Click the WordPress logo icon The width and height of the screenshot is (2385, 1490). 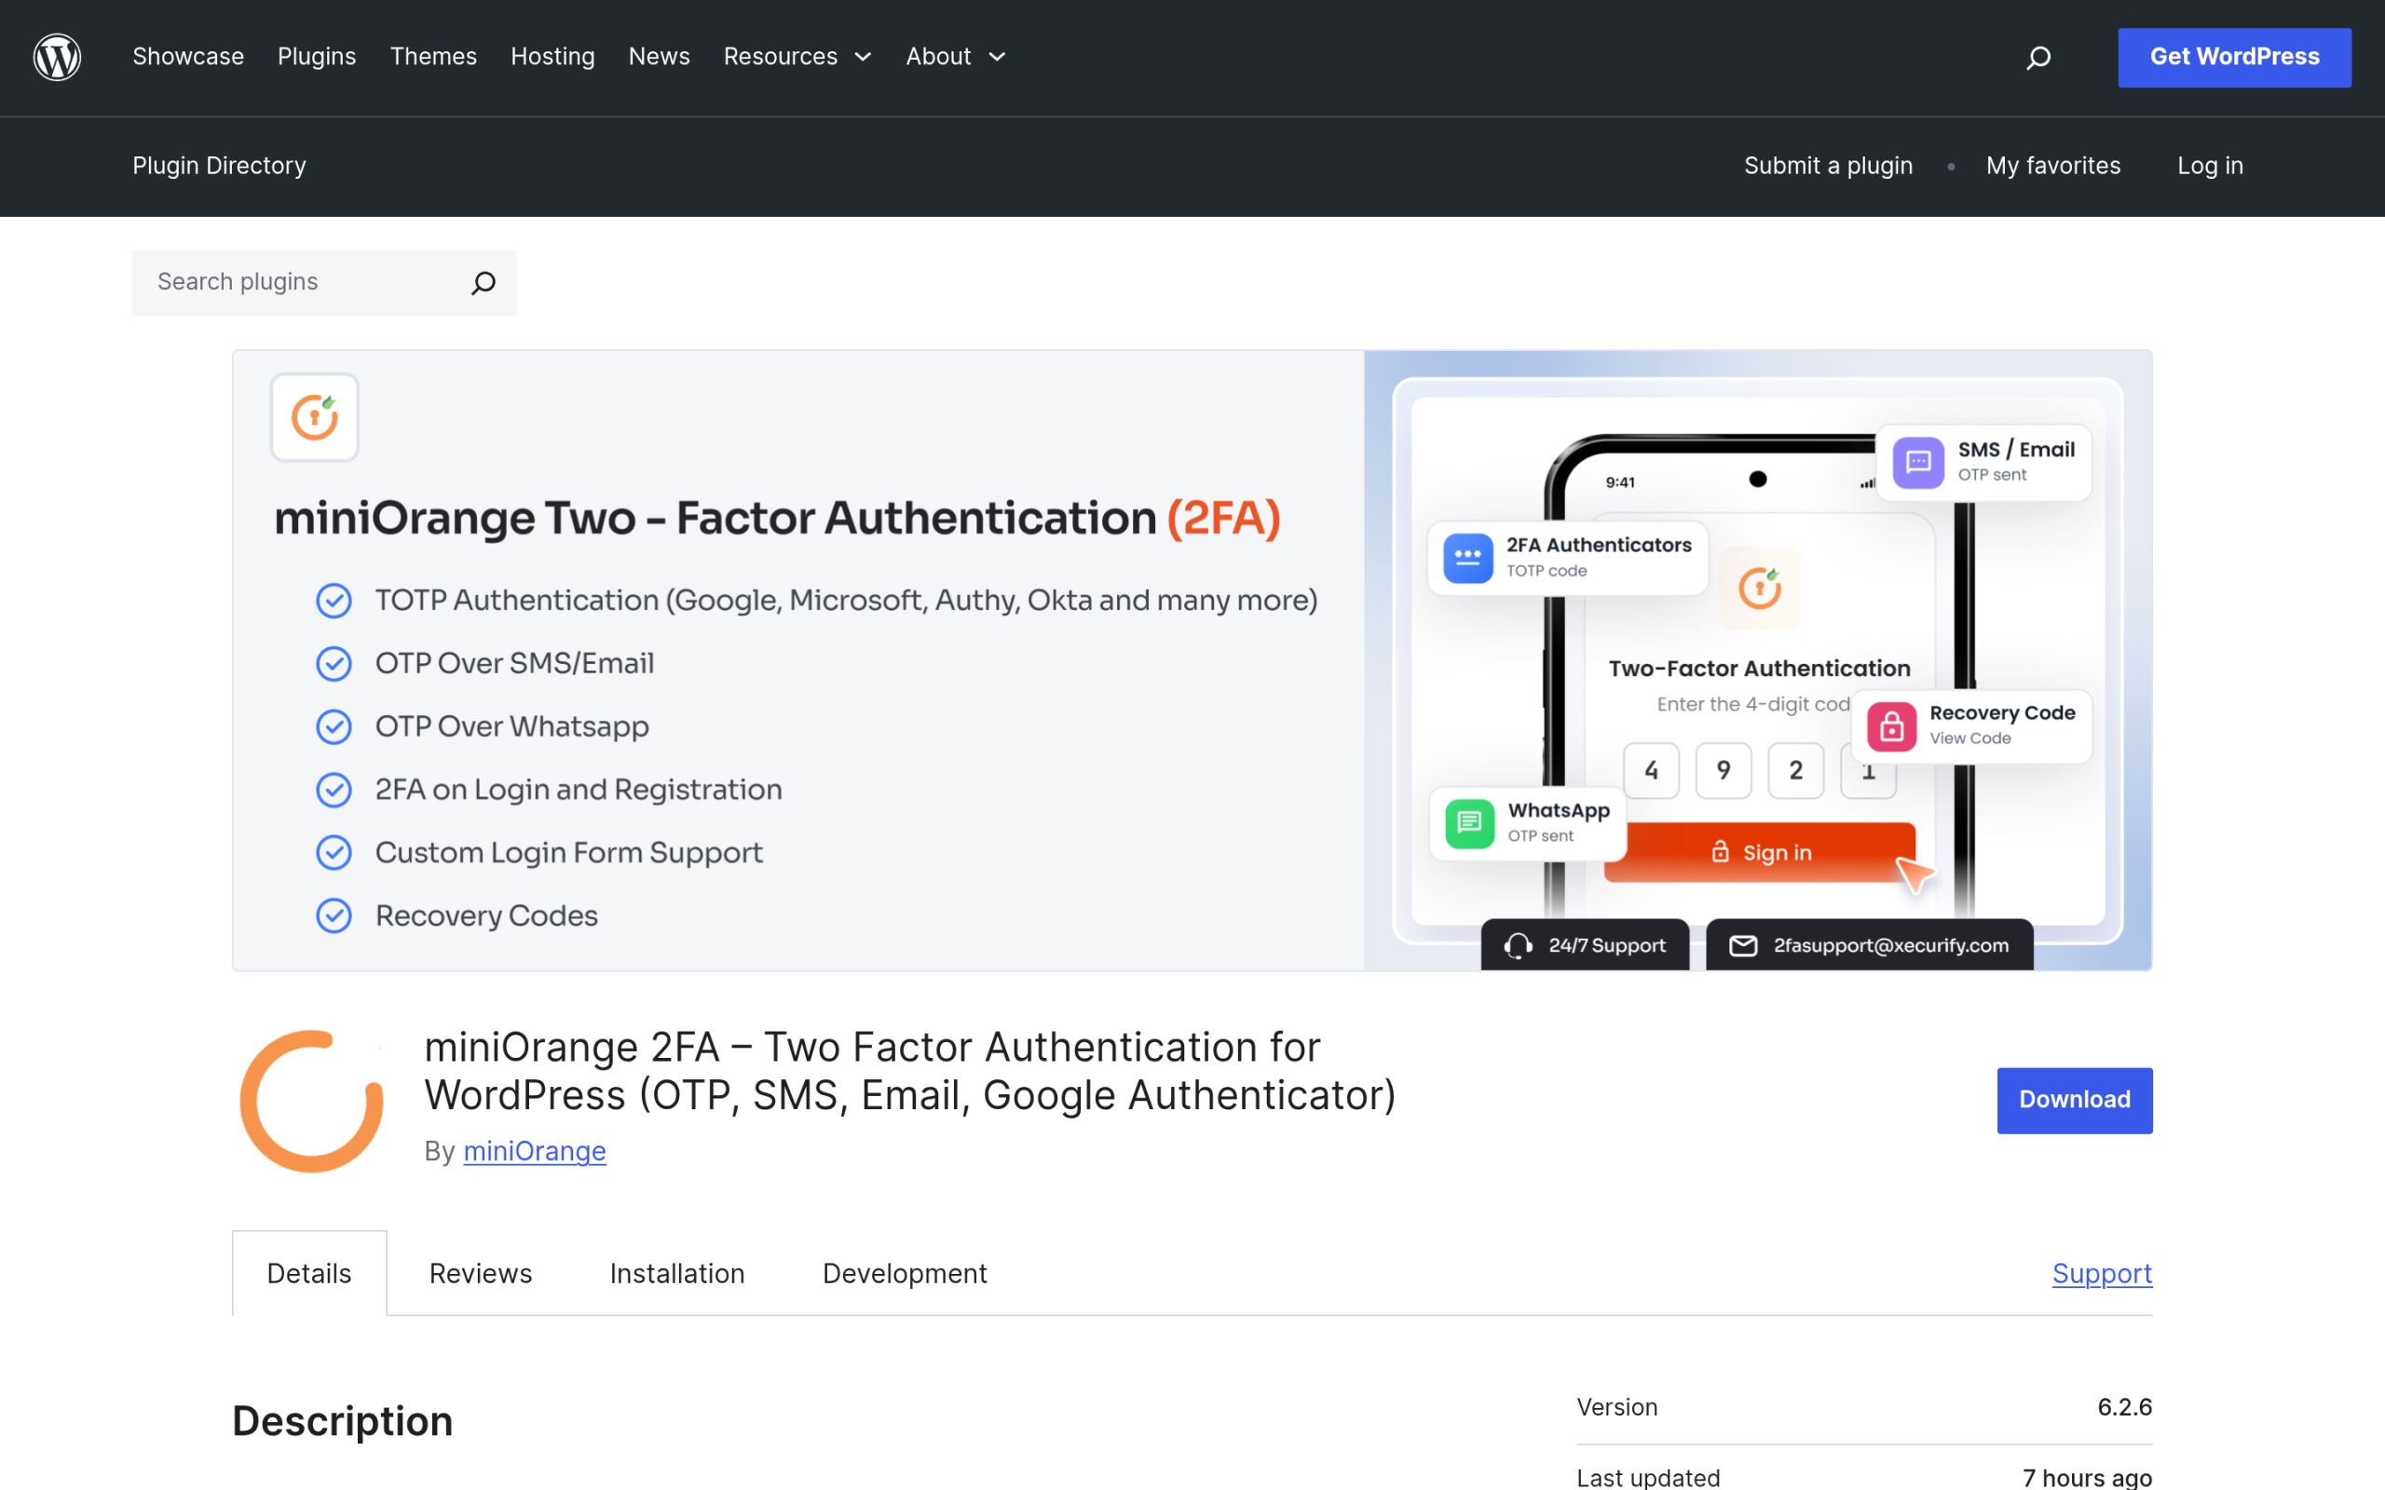tap(57, 57)
